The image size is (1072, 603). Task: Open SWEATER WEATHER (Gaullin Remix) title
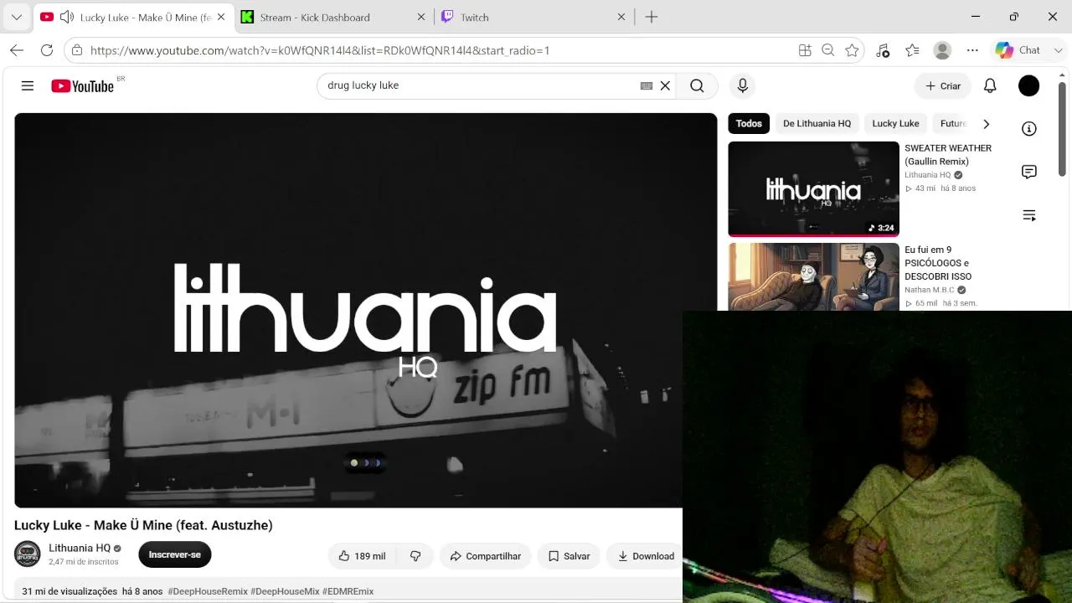tap(948, 155)
